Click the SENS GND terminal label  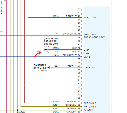point(90,18)
